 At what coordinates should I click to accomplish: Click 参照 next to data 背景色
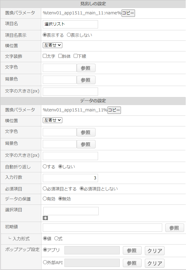(x=86, y=144)
